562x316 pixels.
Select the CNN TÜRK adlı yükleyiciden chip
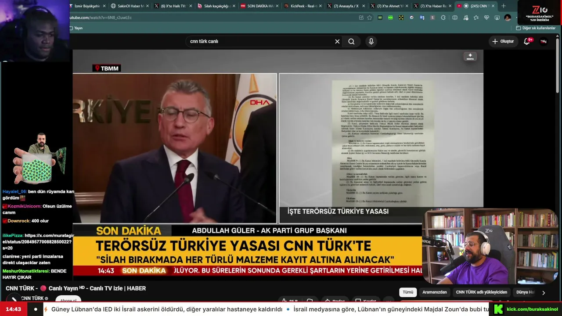pos(481,292)
